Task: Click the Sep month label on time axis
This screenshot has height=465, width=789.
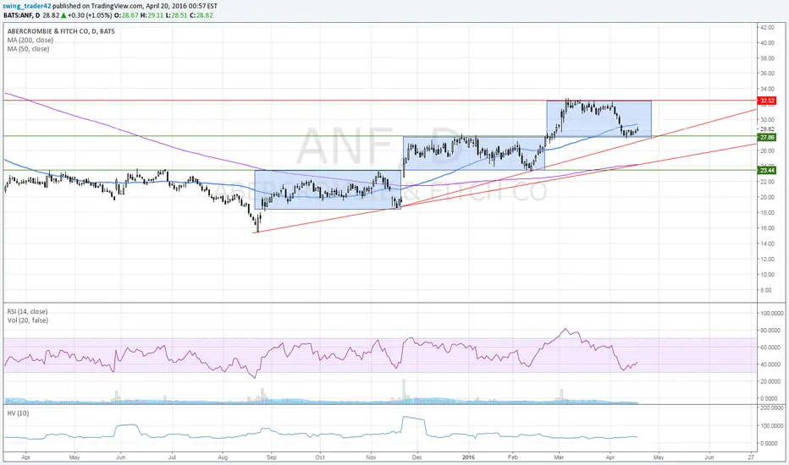Action: click(x=271, y=457)
